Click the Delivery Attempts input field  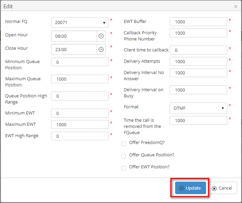point(198,61)
